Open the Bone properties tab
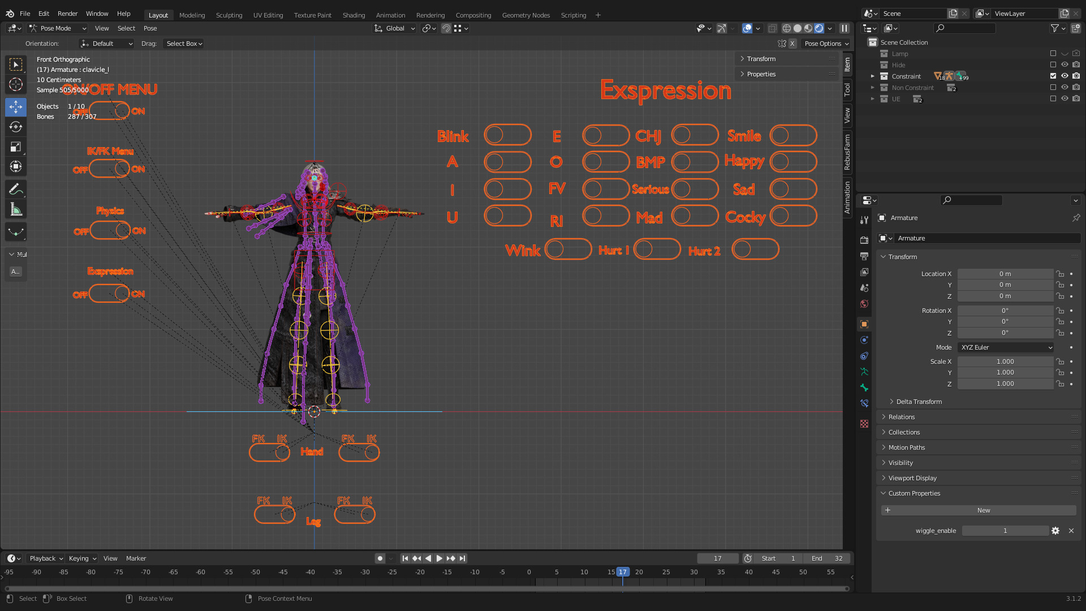The width and height of the screenshot is (1086, 611). point(864,388)
